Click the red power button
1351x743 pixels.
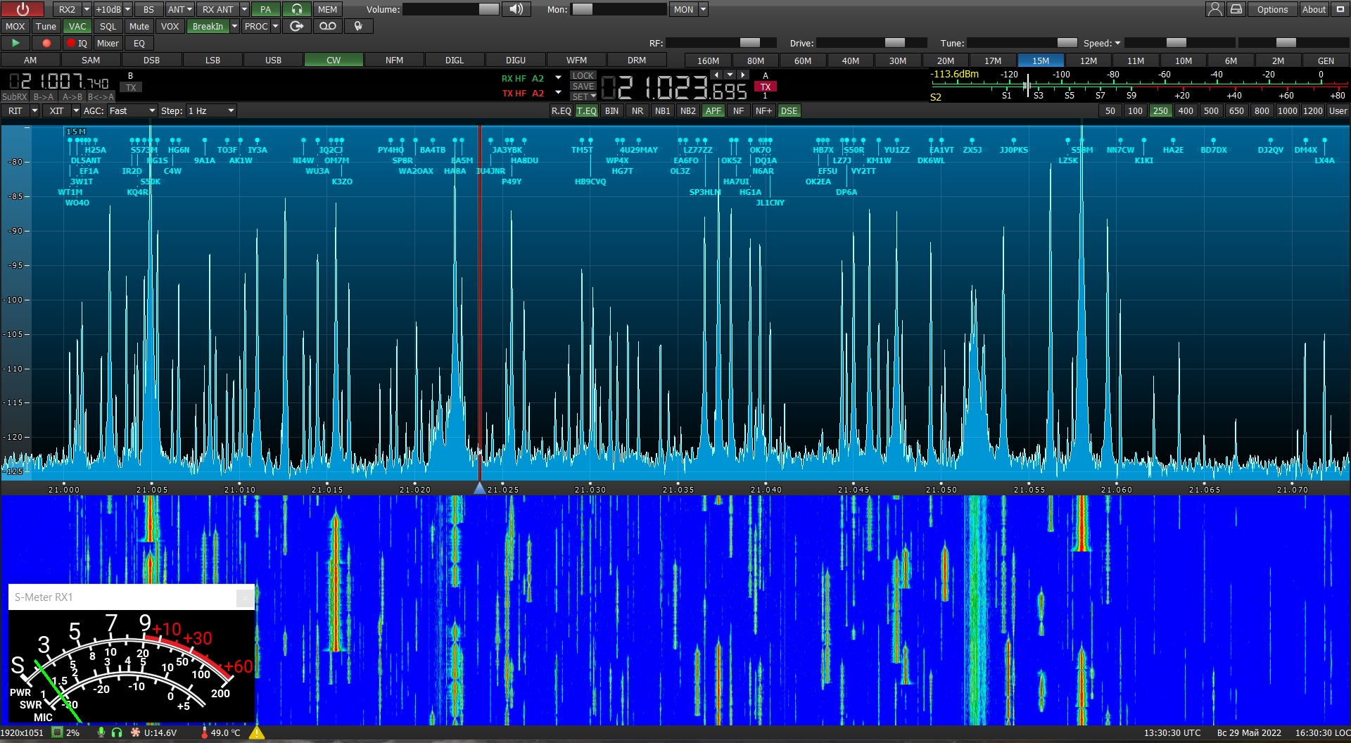point(23,9)
